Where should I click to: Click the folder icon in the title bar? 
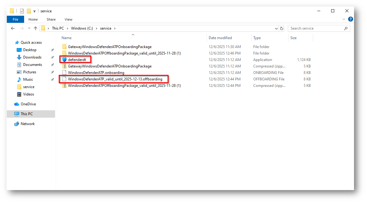pos(12,11)
